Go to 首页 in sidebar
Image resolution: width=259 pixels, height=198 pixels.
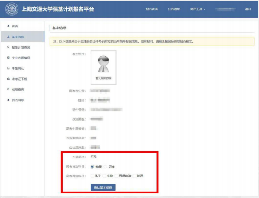(x=23, y=26)
